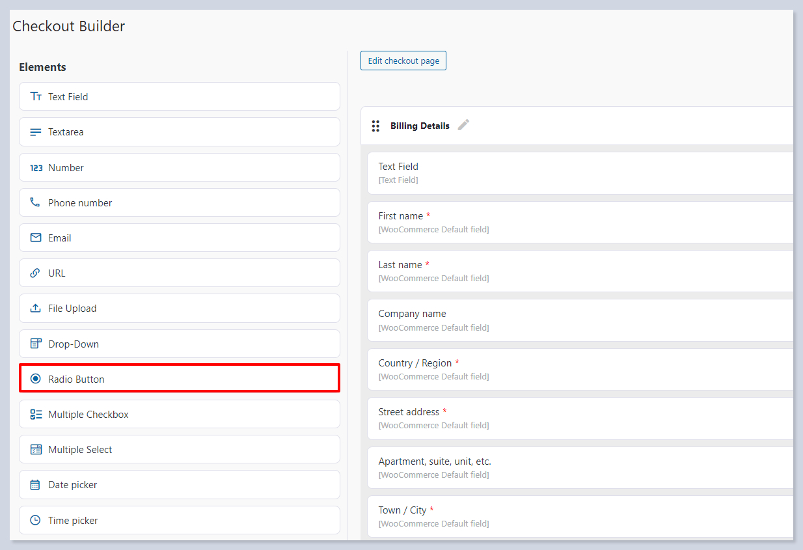Viewport: 803px width, 550px height.
Task: Select the Country / Region field row
Action: tap(579, 369)
